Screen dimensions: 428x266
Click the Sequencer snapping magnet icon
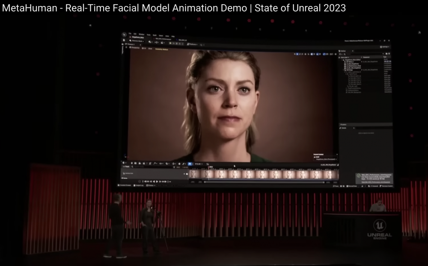190,164
